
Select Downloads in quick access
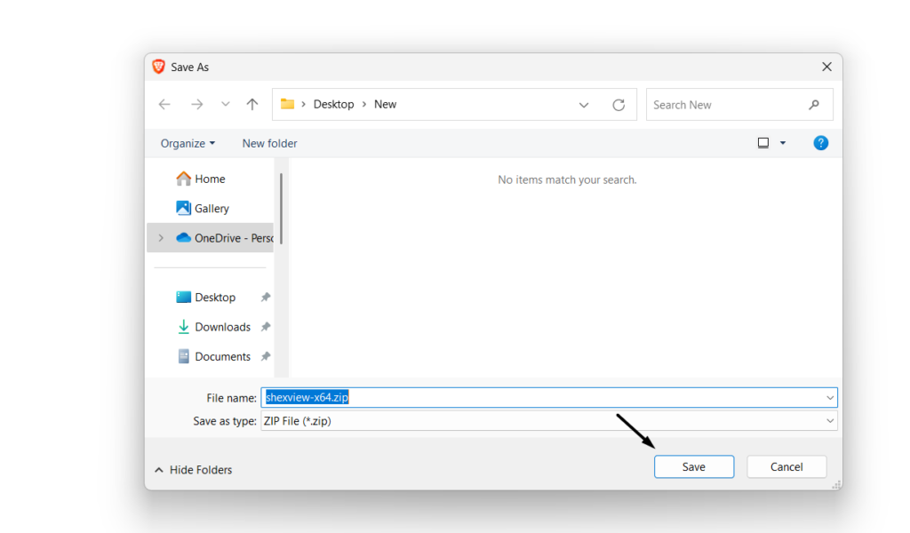pos(222,327)
